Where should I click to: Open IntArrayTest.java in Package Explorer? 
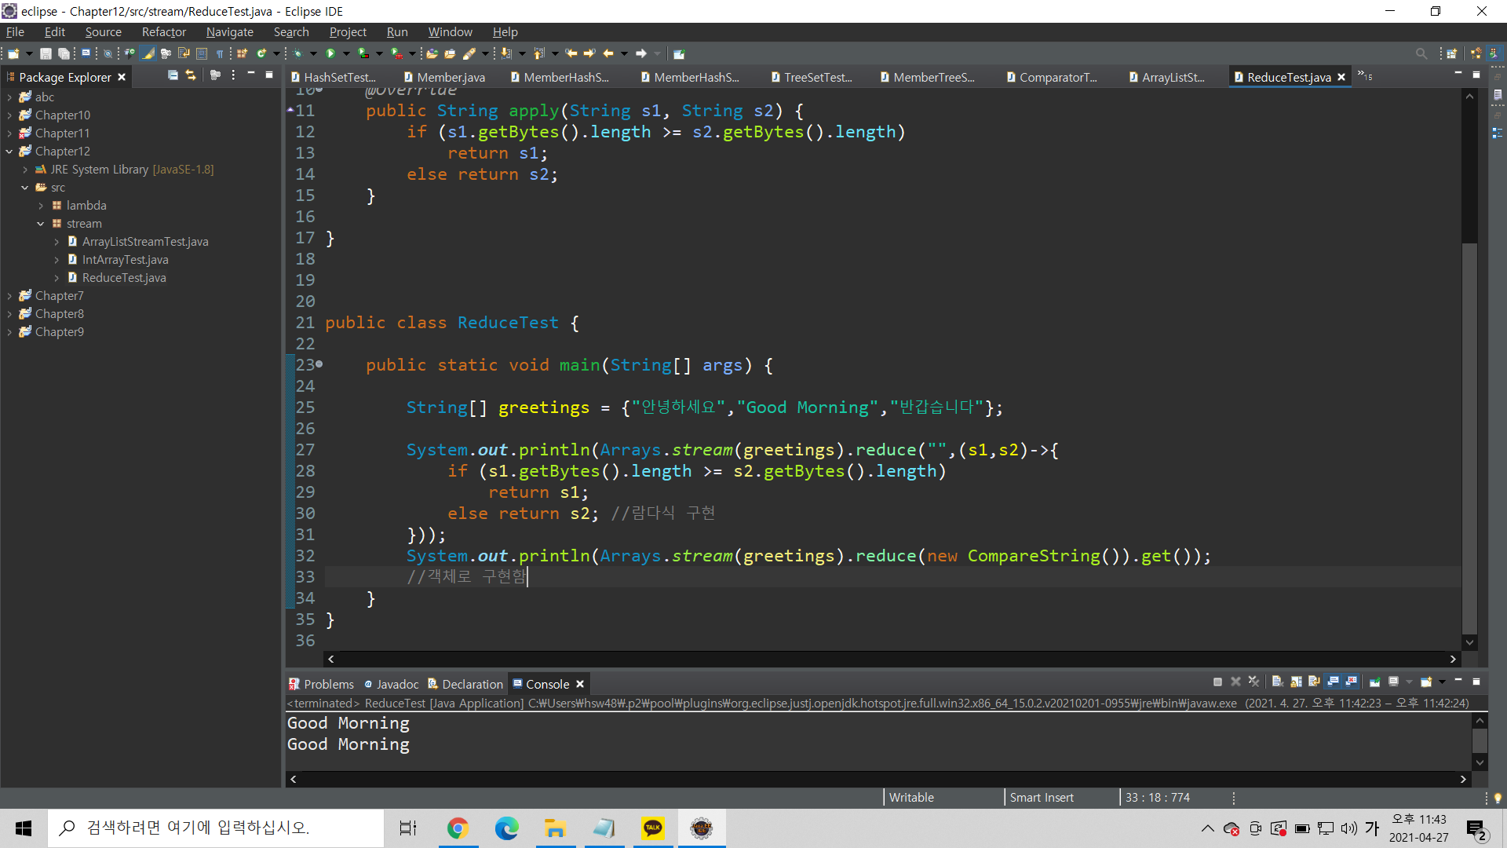(125, 260)
